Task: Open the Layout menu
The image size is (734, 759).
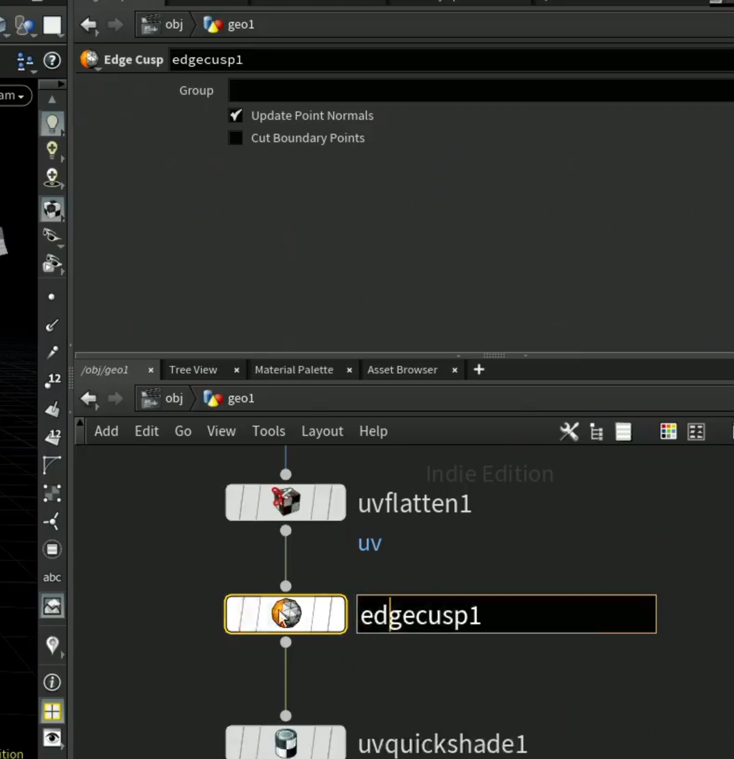Action: pyautogui.click(x=322, y=431)
